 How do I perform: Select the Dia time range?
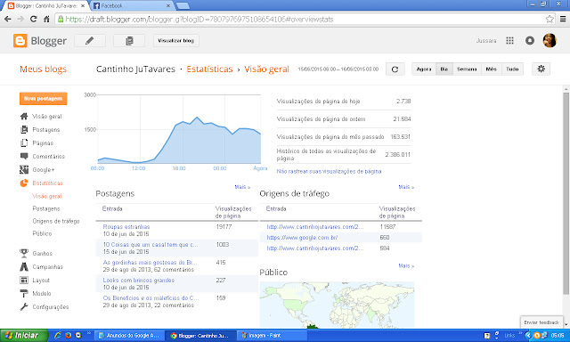pyautogui.click(x=444, y=69)
